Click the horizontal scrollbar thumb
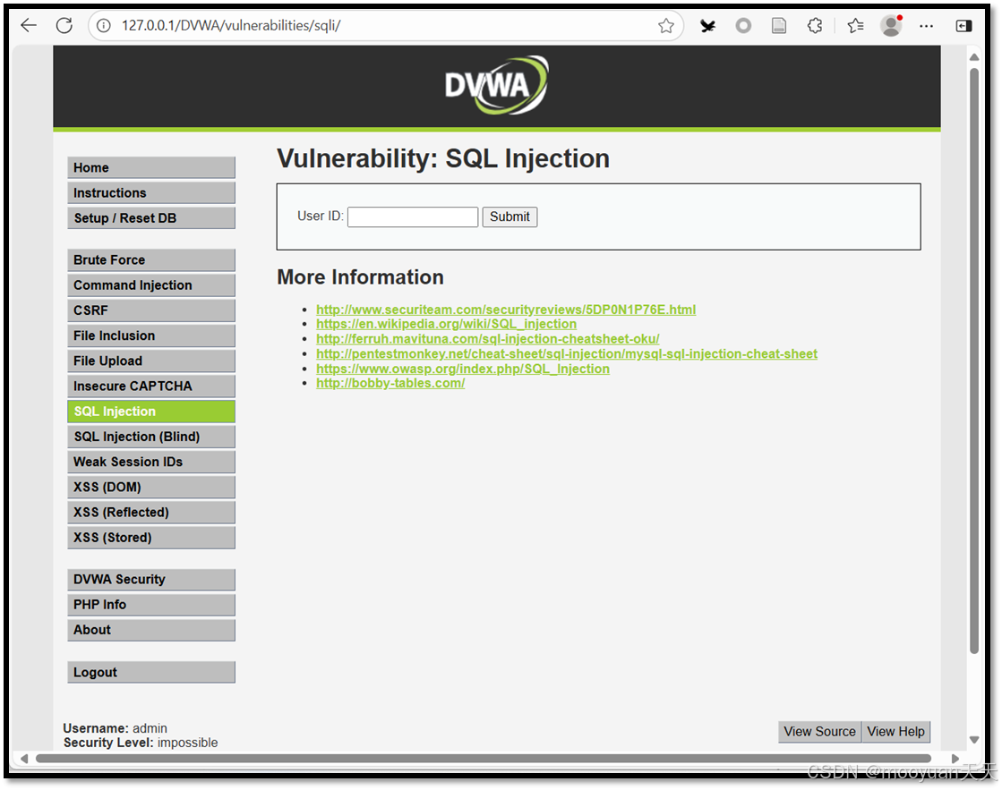This screenshot has height=790, width=1002. [484, 758]
